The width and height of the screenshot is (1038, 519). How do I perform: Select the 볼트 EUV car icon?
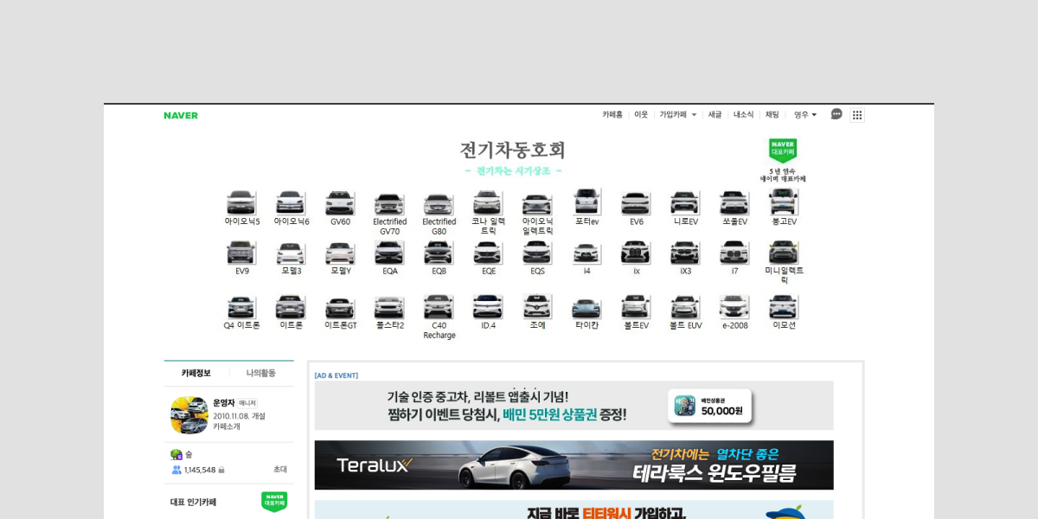click(x=685, y=306)
